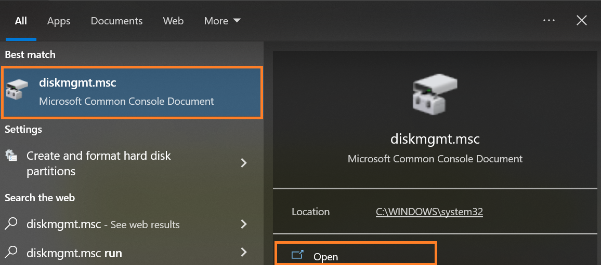This screenshot has width=601, height=265.
Task: Click the diskmgmt.msc icon in best match
Action: tap(17, 91)
